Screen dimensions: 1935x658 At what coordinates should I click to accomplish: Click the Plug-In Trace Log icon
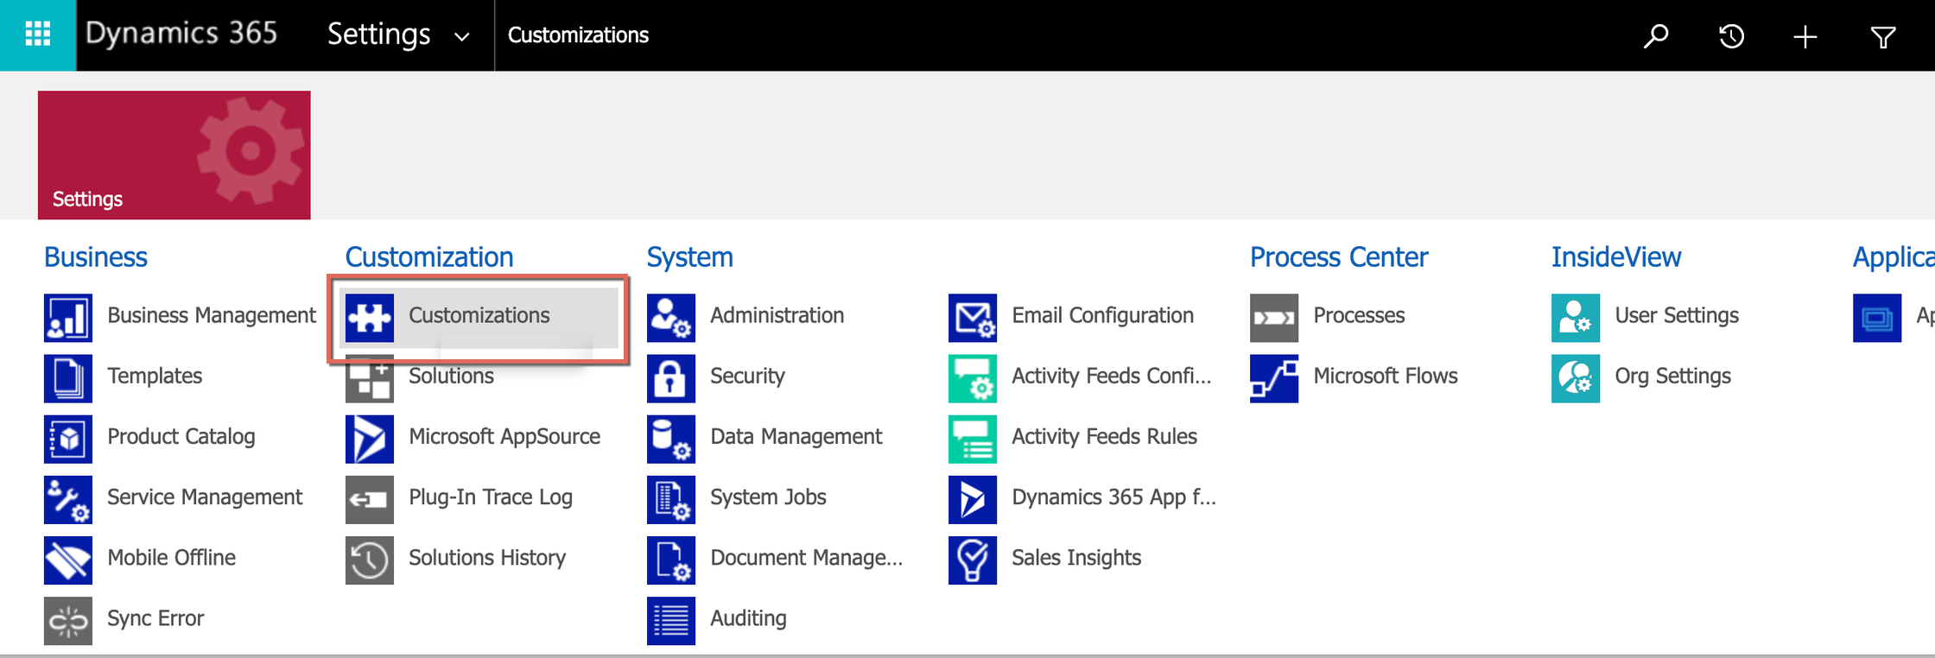pyautogui.click(x=370, y=499)
